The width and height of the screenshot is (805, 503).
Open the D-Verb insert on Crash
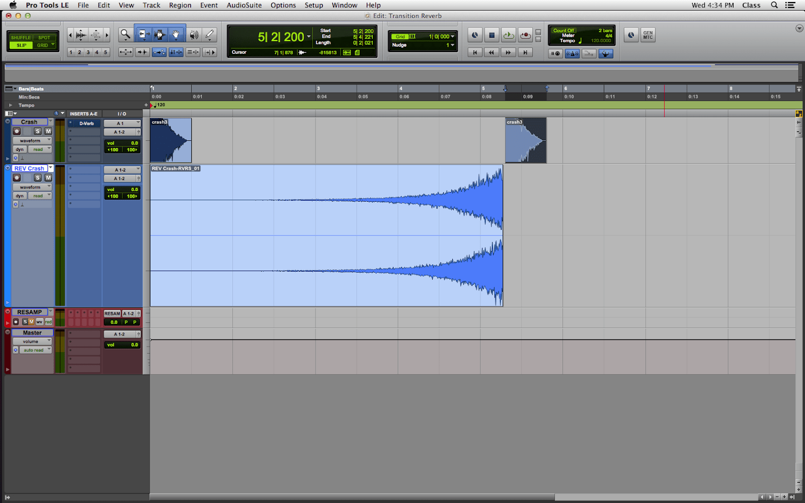click(x=86, y=123)
